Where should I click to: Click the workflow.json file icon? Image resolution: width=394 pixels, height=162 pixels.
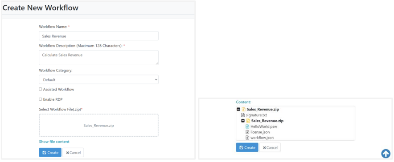pos(247,138)
